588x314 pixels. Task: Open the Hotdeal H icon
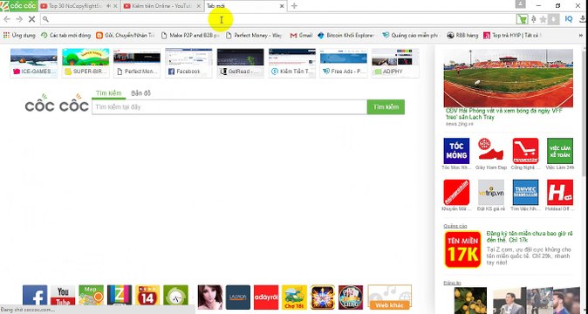tap(560, 192)
